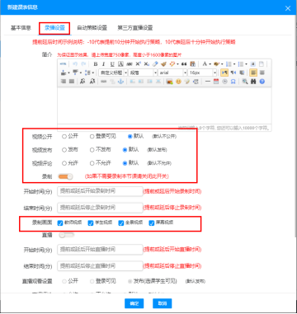The height and width of the screenshot is (314, 297).
Task: Open editor help question-mark icon
Action: click(x=262, y=82)
